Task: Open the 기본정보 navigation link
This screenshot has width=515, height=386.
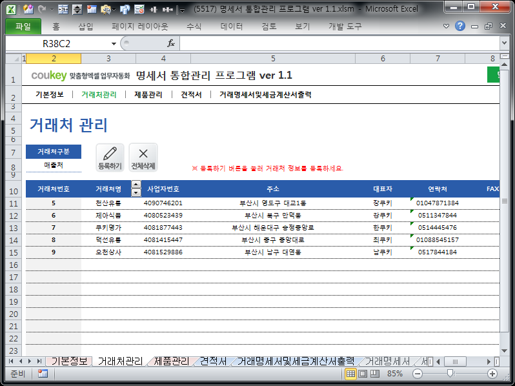Action: pos(50,95)
